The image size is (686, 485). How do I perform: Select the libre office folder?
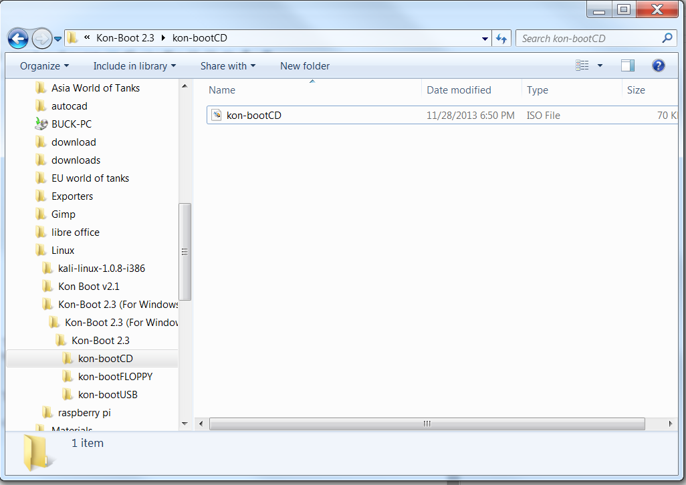click(76, 232)
